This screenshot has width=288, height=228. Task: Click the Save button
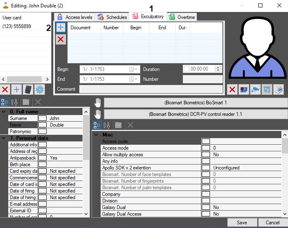(242, 223)
